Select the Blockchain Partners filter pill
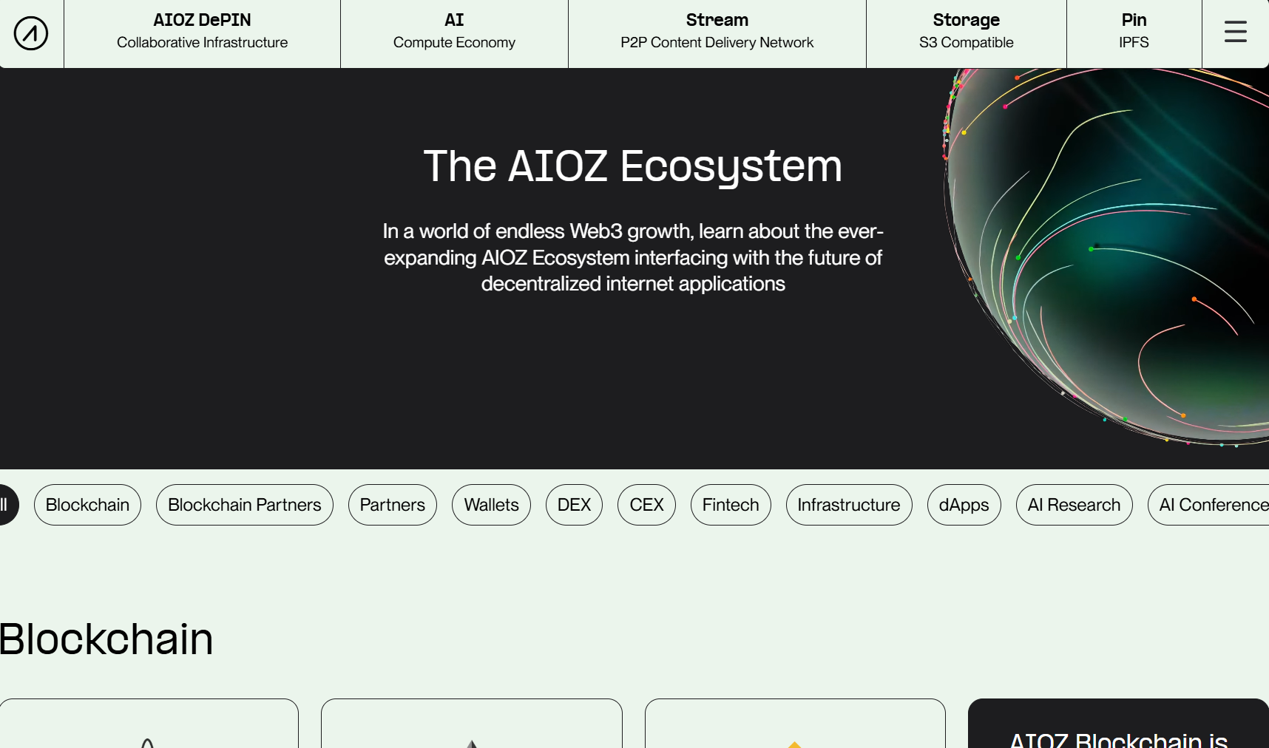 pyautogui.click(x=244, y=505)
